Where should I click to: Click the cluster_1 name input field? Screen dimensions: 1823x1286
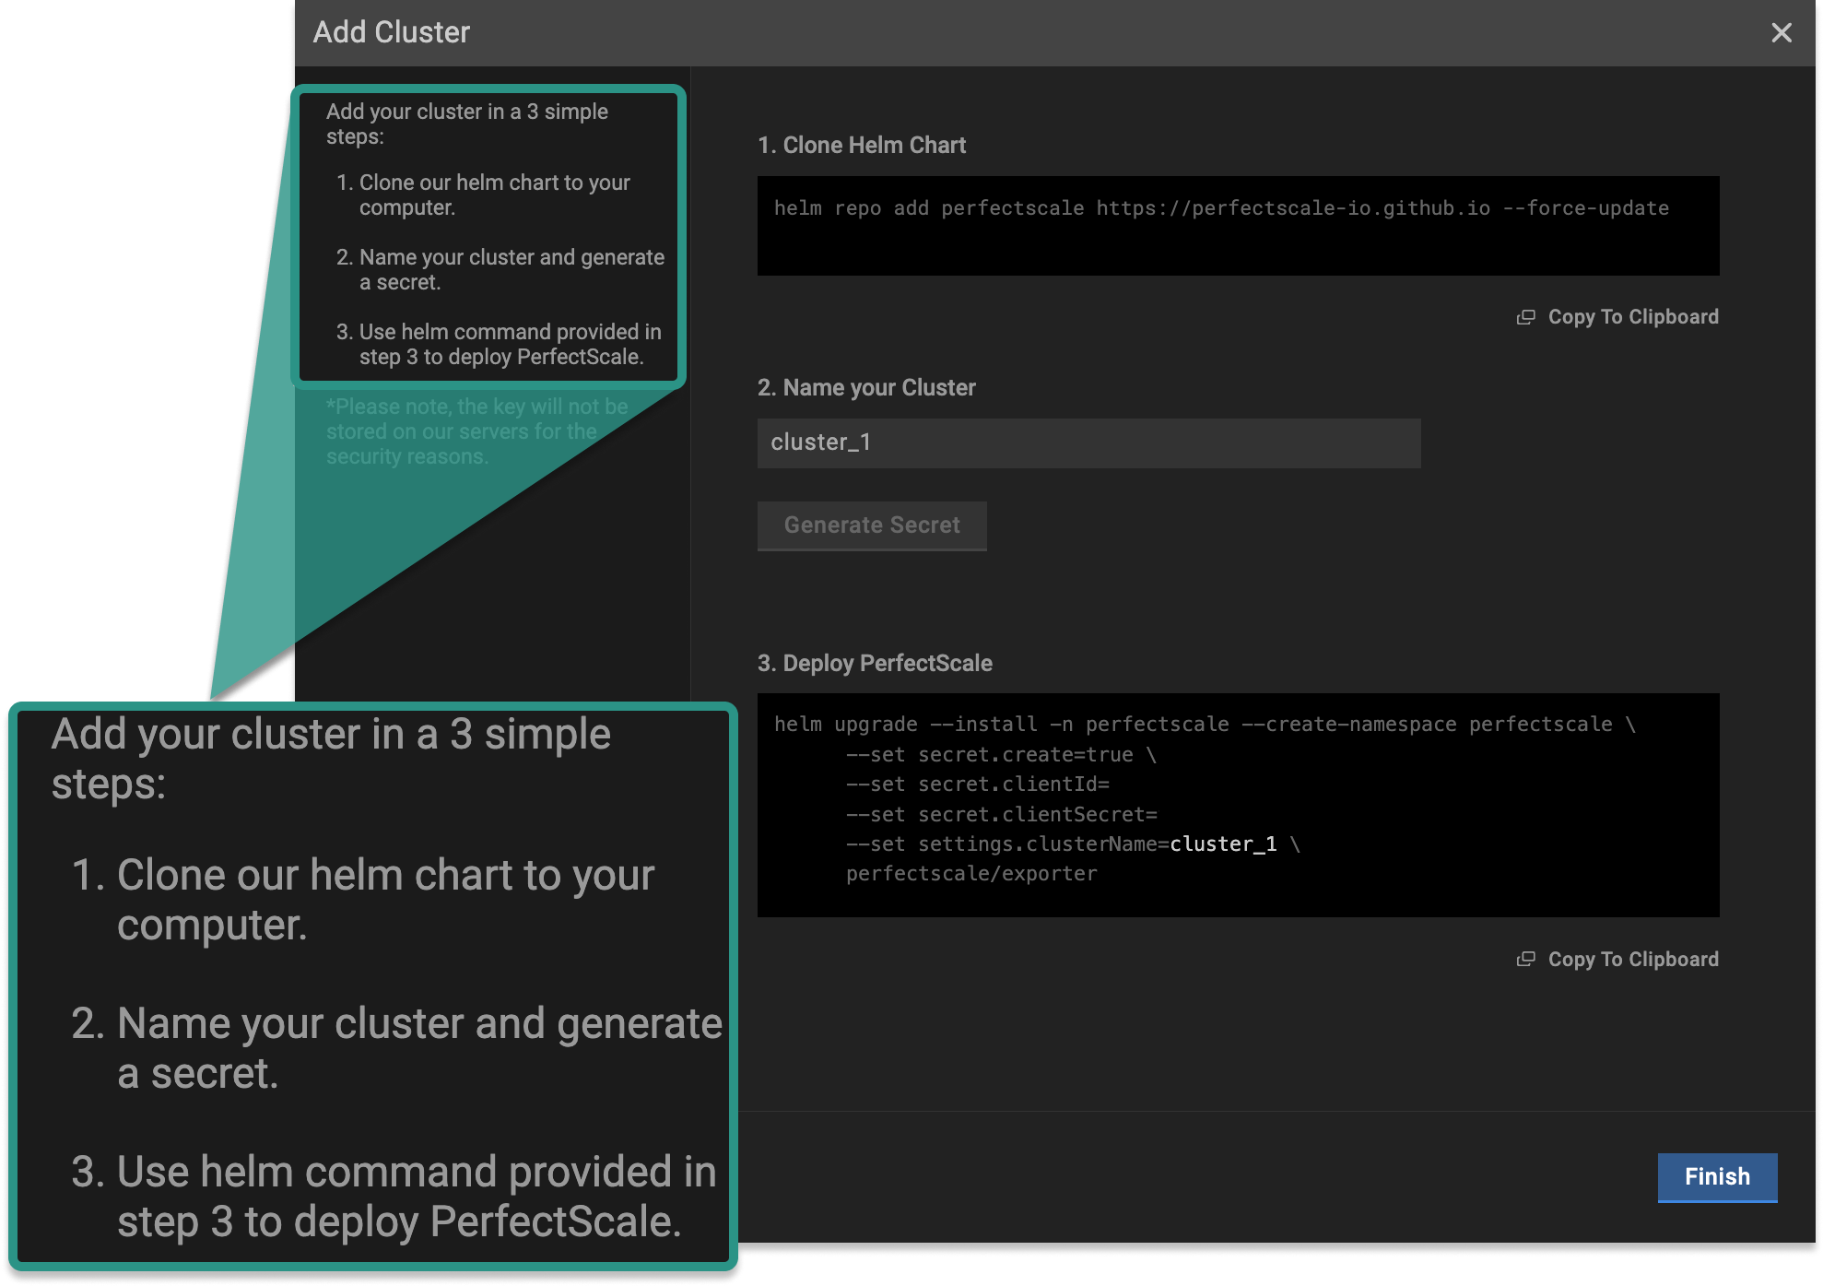tap(1088, 443)
